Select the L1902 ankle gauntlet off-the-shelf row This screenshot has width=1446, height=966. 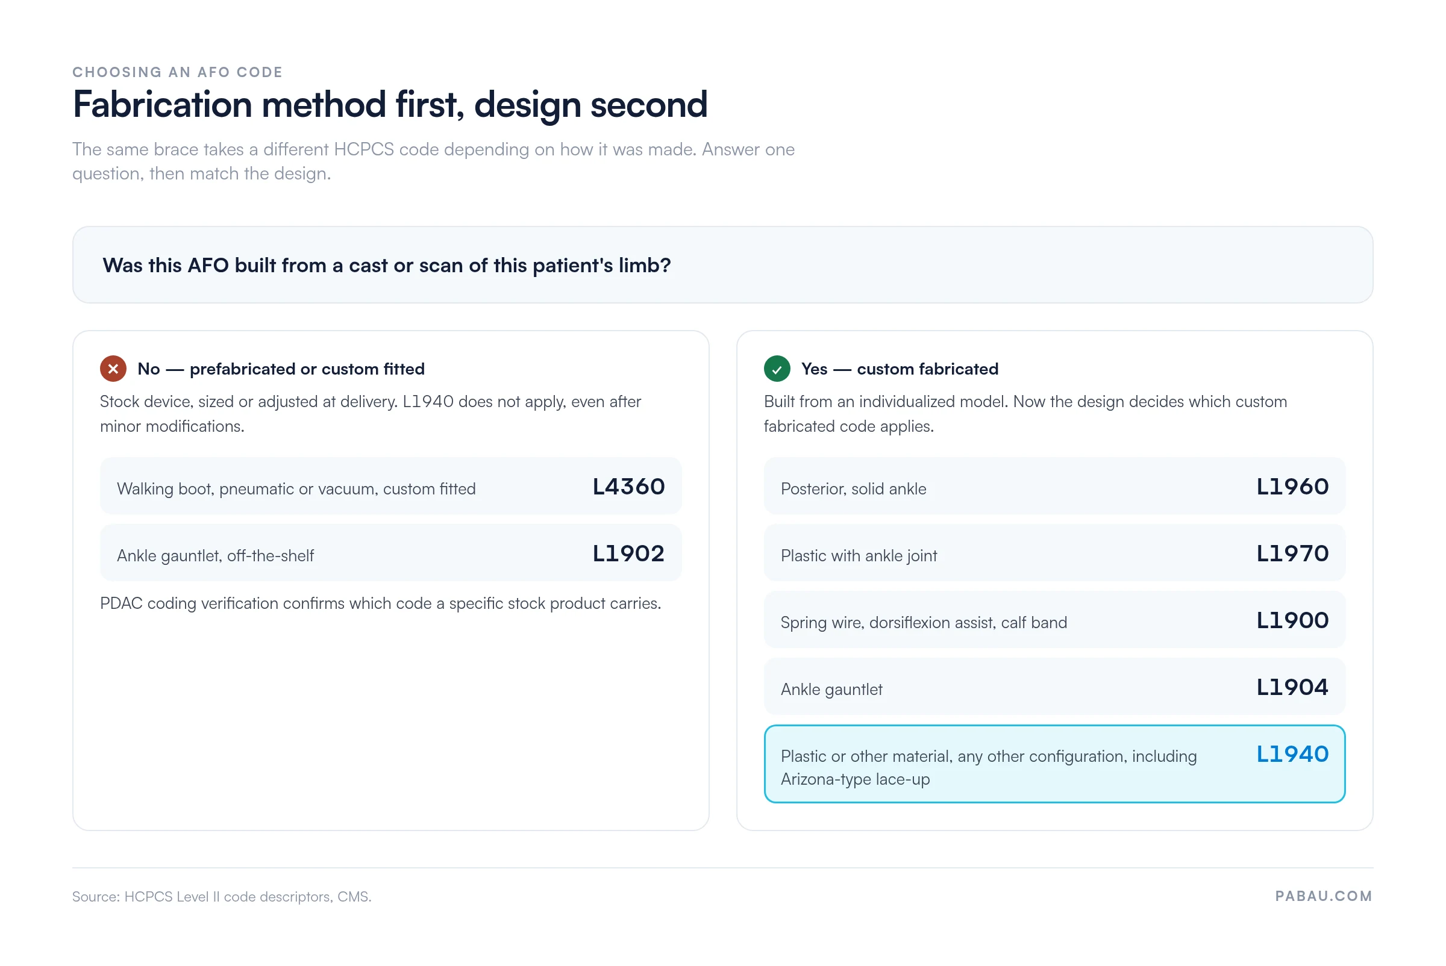[391, 553]
